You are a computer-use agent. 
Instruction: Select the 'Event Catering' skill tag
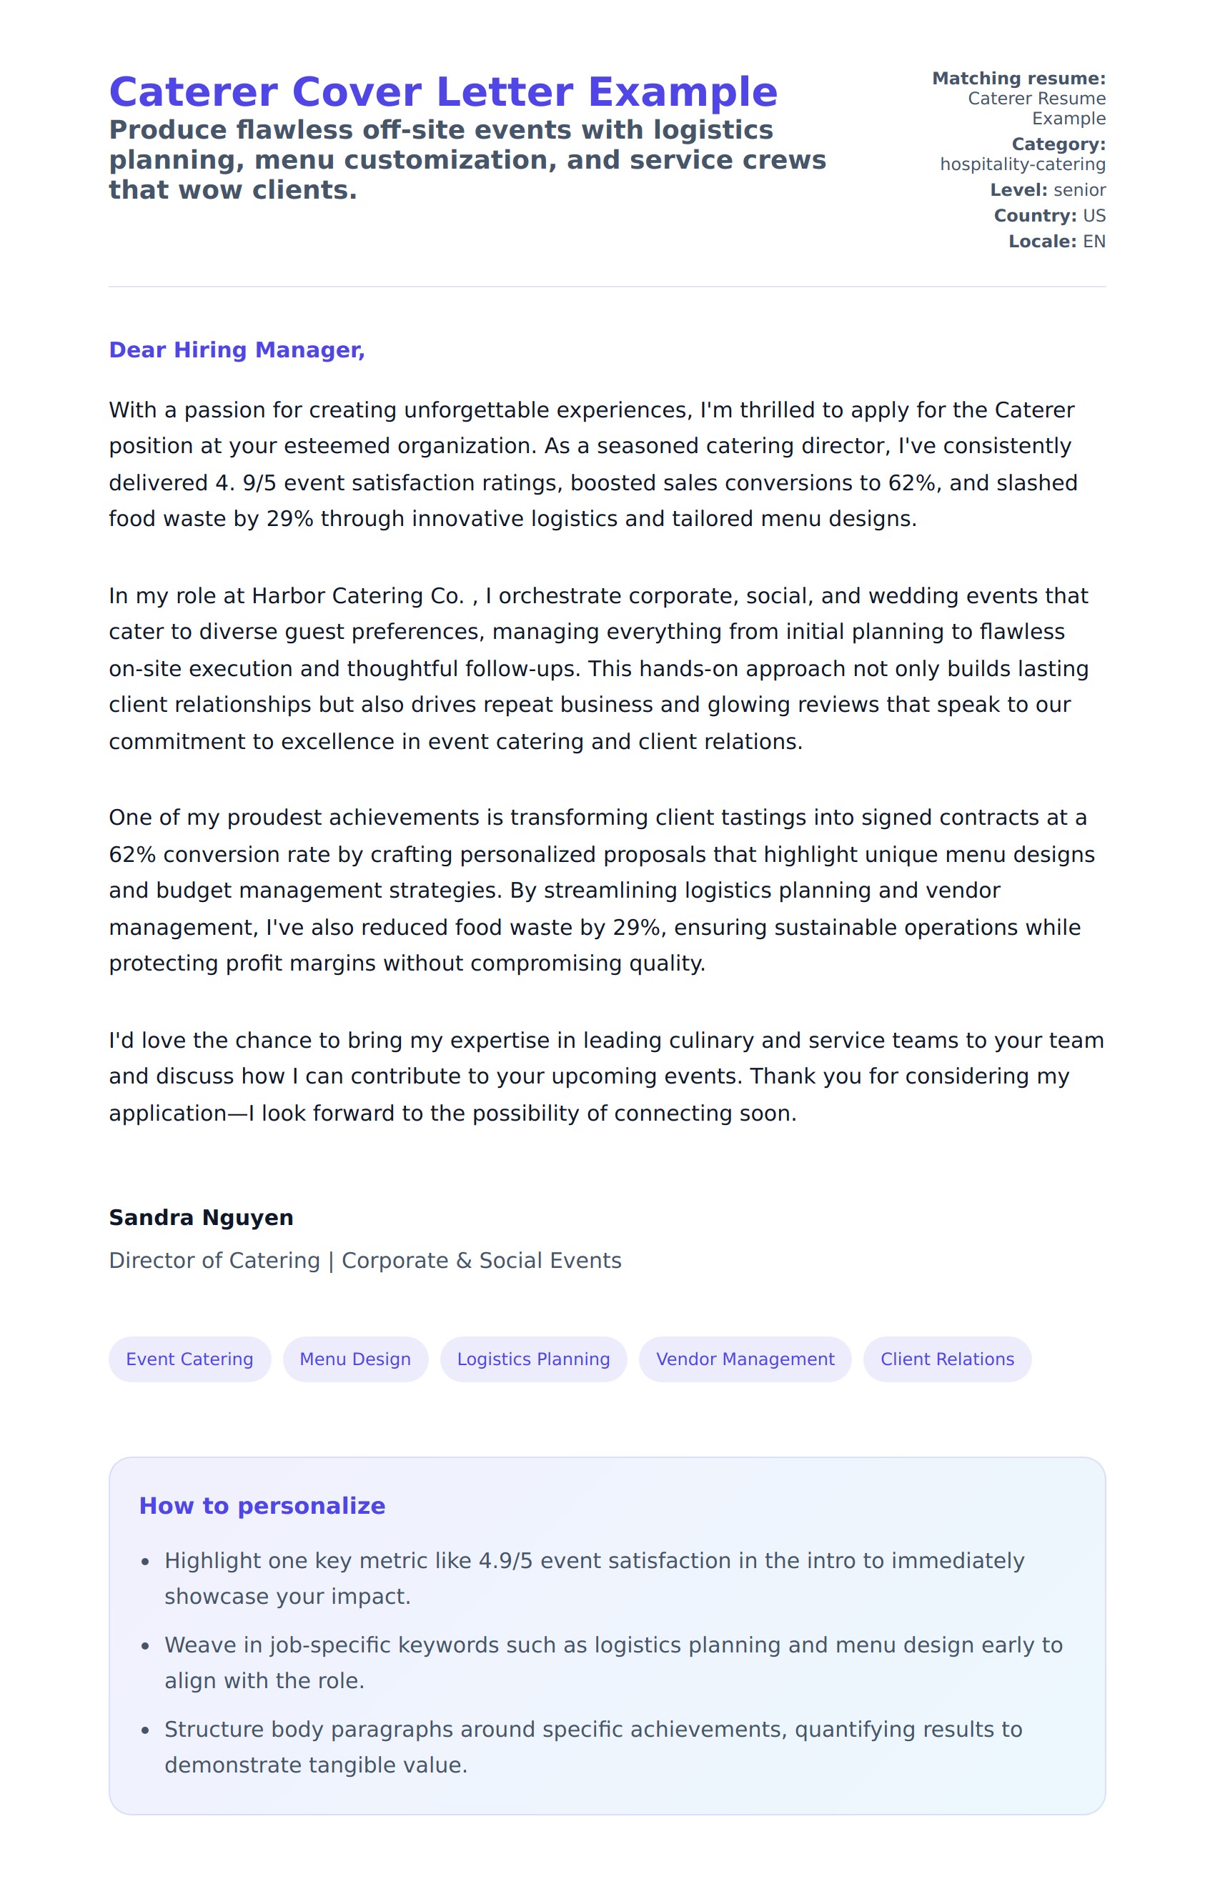[189, 1359]
